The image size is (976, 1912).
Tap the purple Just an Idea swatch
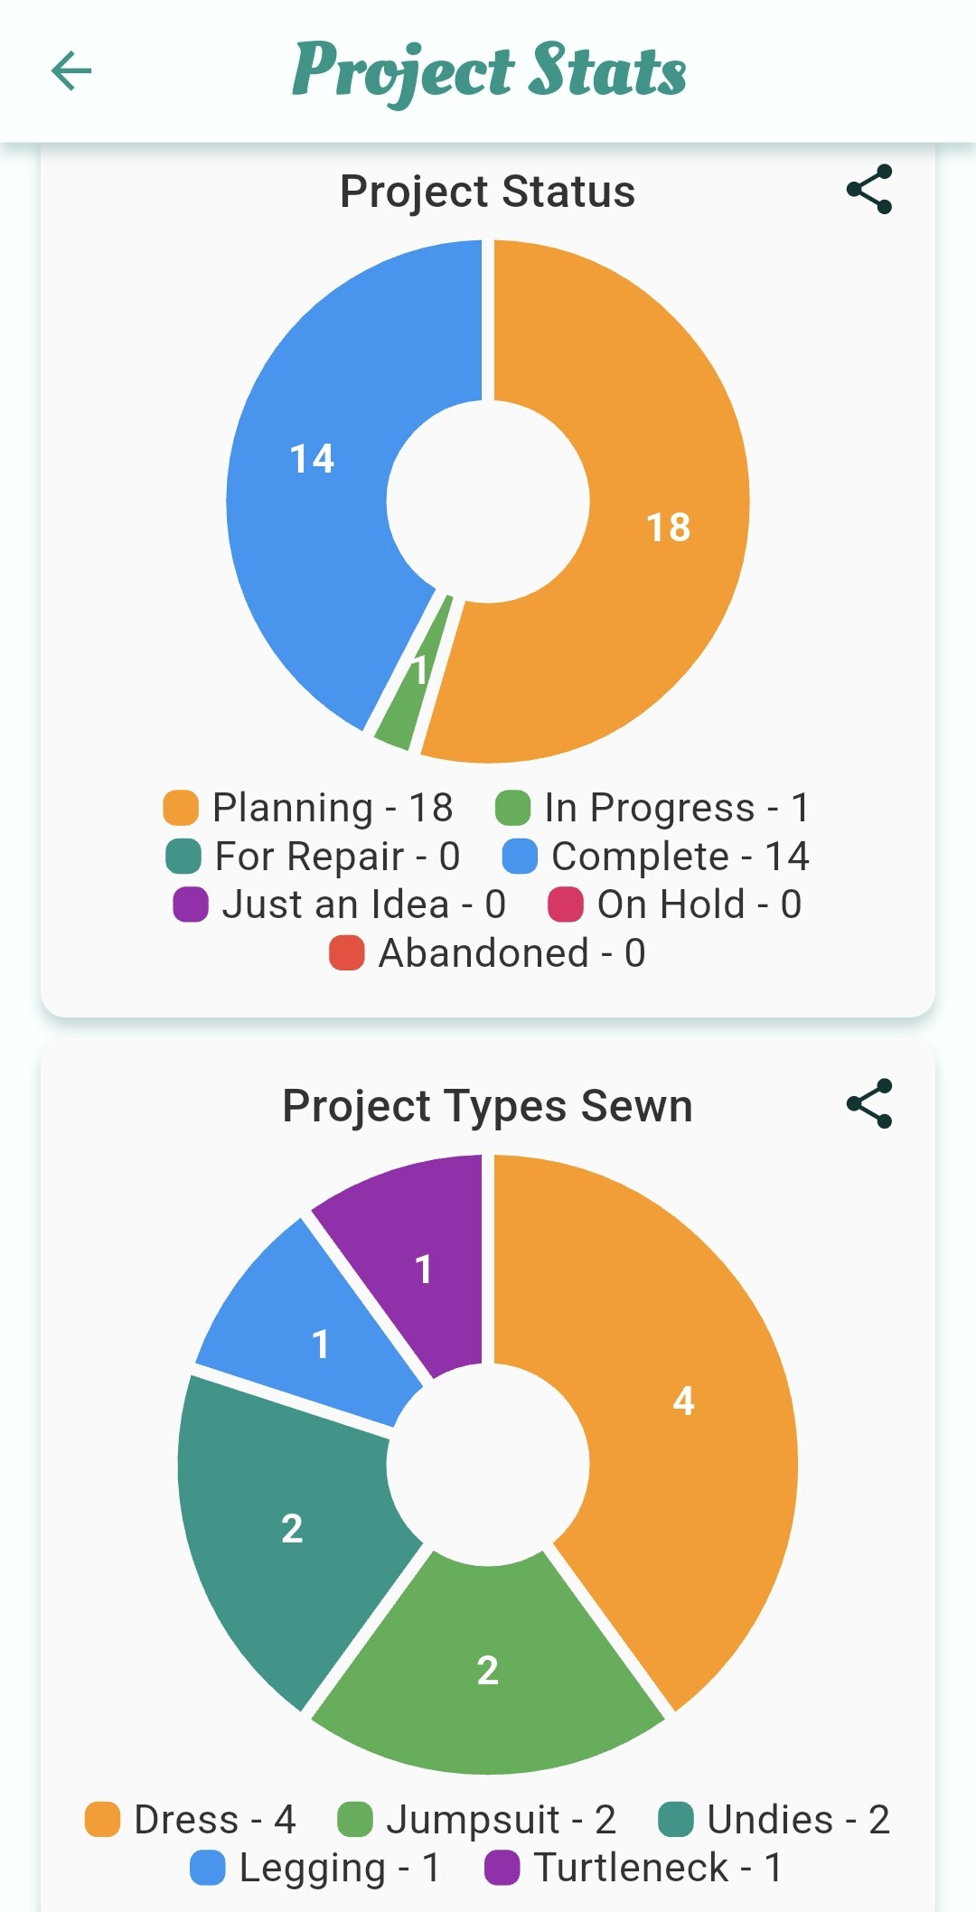191,904
